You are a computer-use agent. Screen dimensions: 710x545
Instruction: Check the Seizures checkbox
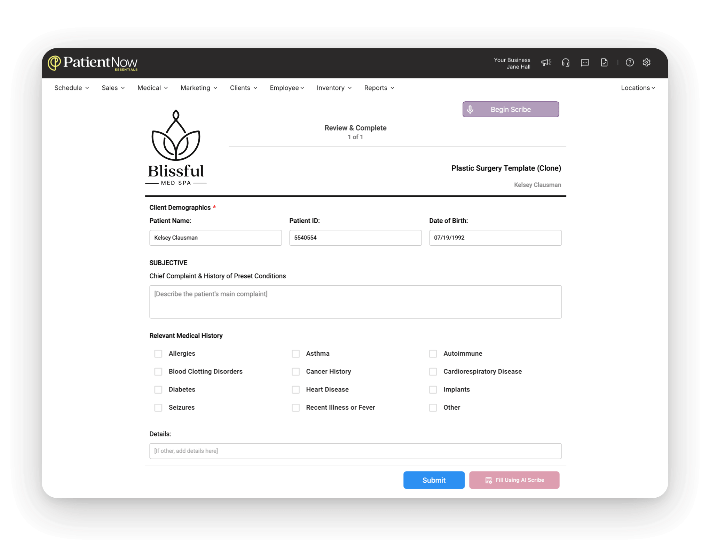tap(158, 408)
